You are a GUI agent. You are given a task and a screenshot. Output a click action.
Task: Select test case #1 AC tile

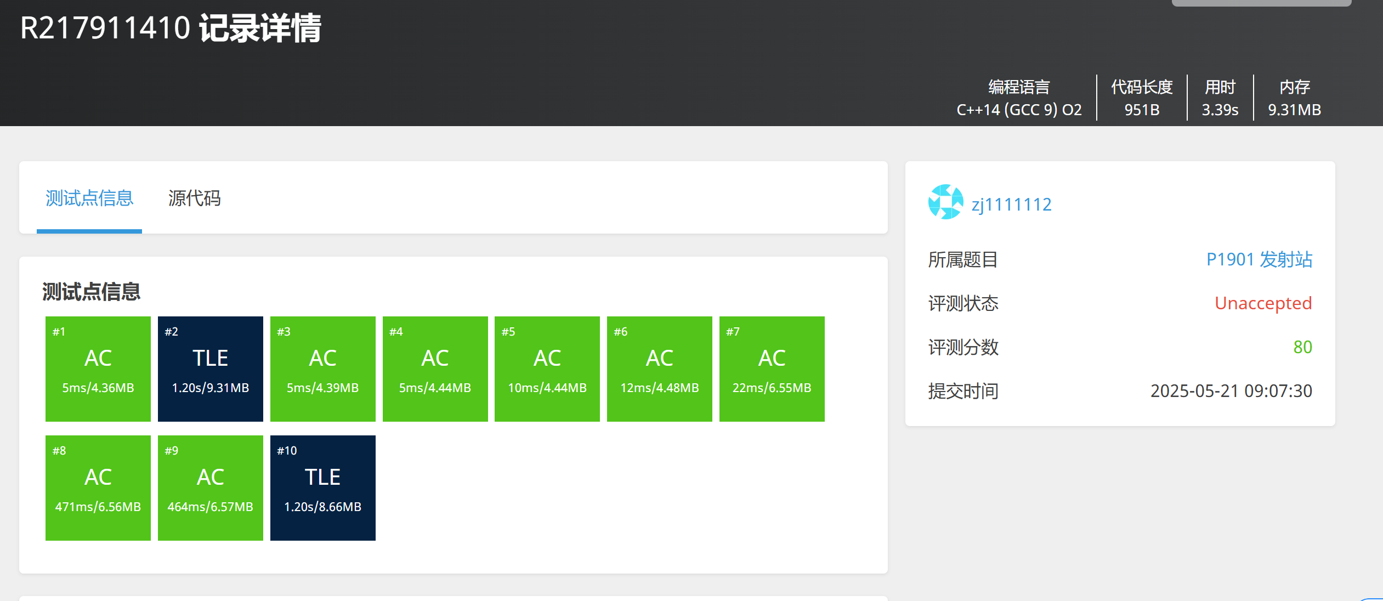tap(98, 368)
